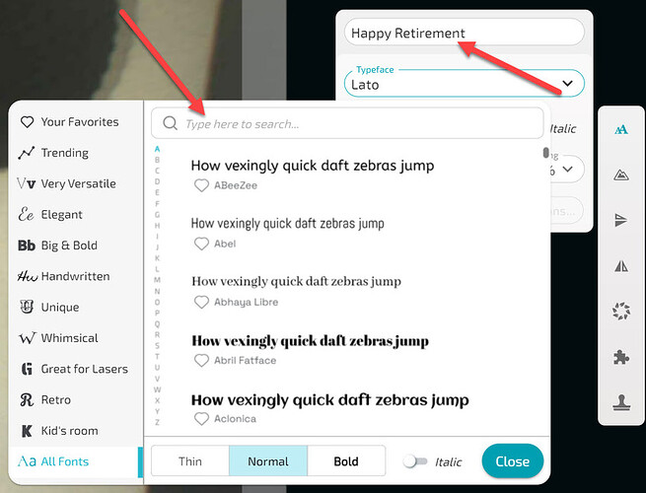Choose the Abhaya Libre font preview
This screenshot has height=493, width=646.
coord(296,282)
